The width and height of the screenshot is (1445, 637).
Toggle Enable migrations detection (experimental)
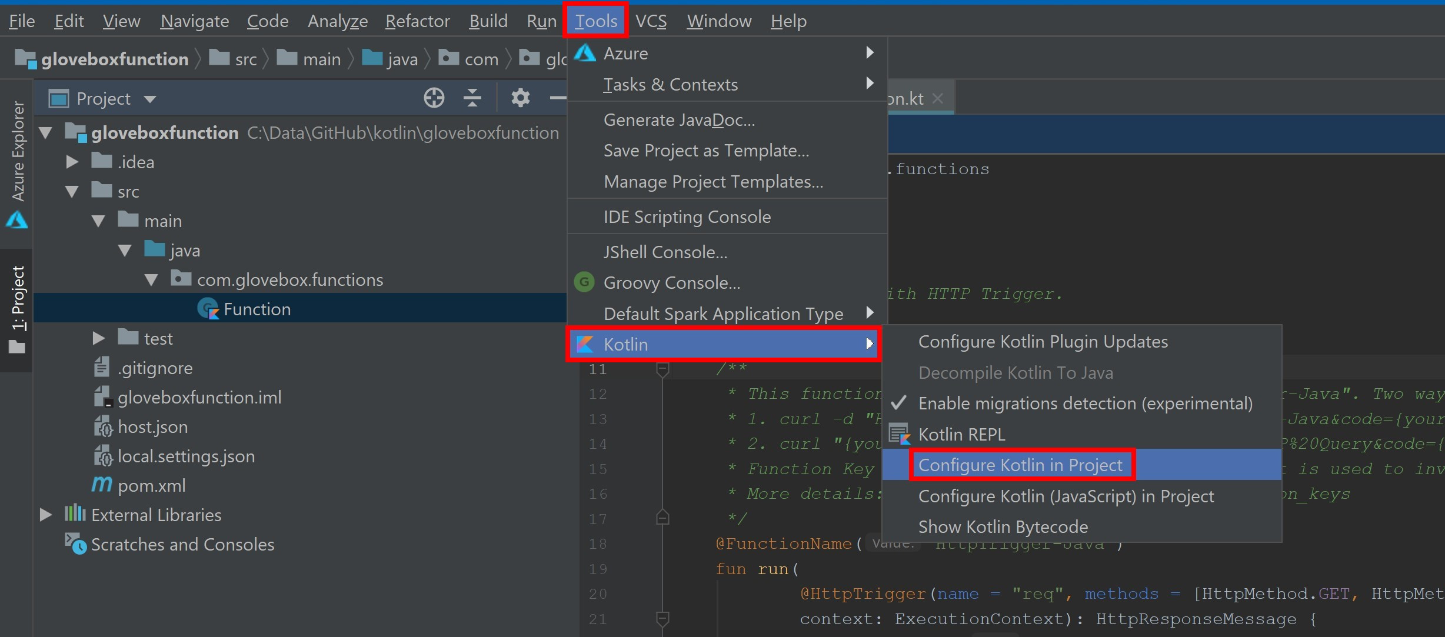1084,403
